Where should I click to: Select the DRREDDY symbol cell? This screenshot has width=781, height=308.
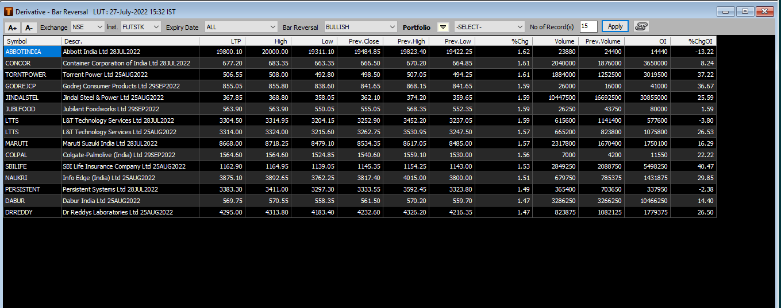point(32,212)
